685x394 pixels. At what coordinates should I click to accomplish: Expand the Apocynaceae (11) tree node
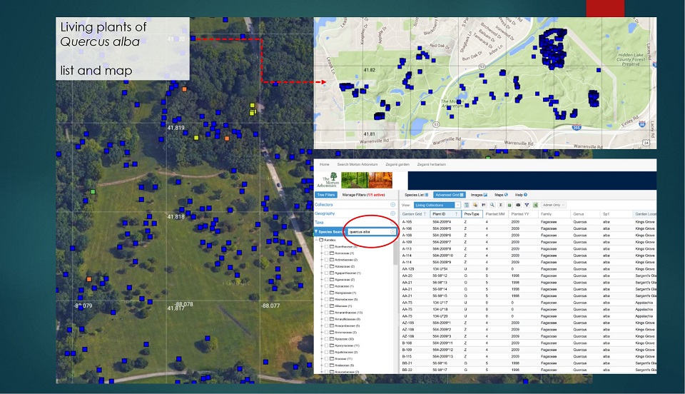(x=322, y=345)
